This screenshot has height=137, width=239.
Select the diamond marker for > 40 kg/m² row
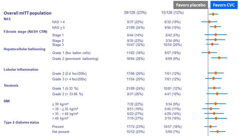point(216,118)
